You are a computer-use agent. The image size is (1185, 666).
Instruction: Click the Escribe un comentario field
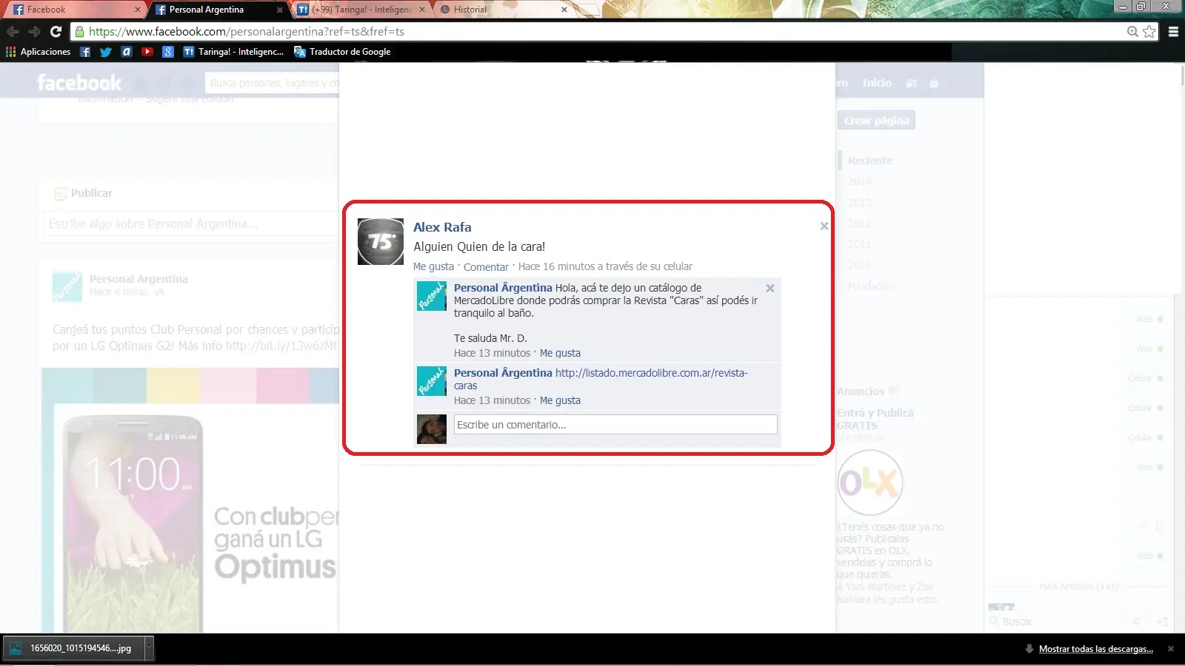615,425
